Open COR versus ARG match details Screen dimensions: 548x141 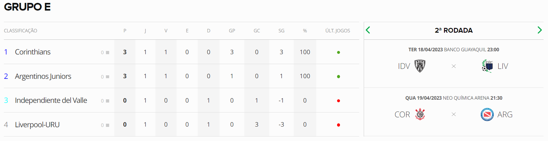pyautogui.click(x=454, y=112)
